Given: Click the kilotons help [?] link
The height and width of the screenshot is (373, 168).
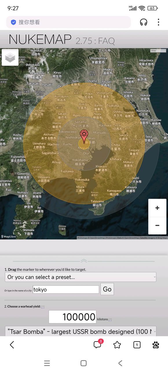Looking at the screenshot, I should (110, 319).
